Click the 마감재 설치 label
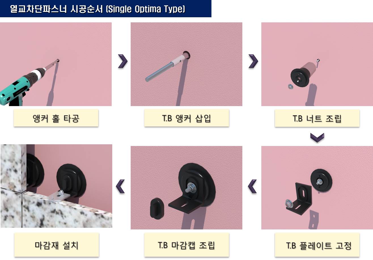Image resolution: width=373 pixels, height=260 pixels. click(x=56, y=245)
